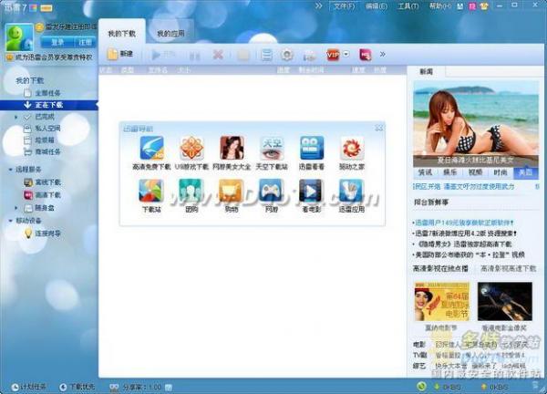
Task: Click the task list view toolbar icon
Action: 266,55
